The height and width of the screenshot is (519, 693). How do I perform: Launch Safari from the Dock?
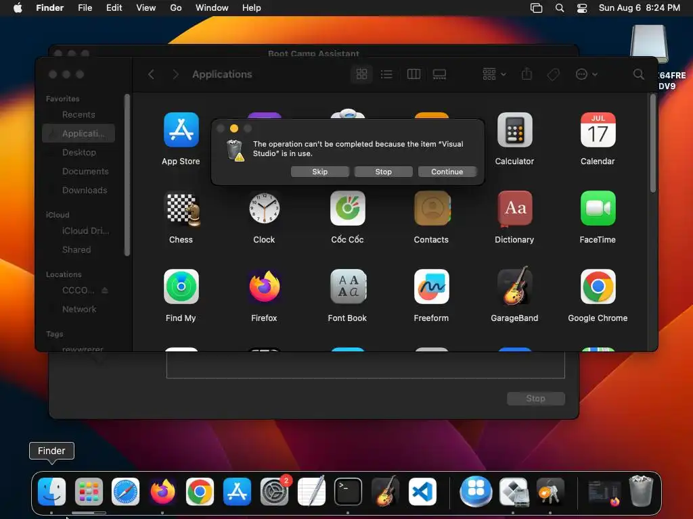point(125,492)
